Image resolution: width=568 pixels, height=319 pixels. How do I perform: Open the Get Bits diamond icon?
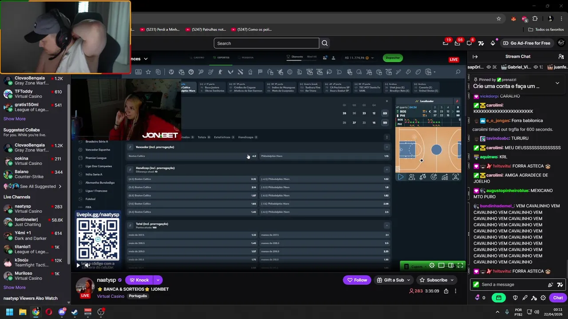(x=493, y=43)
